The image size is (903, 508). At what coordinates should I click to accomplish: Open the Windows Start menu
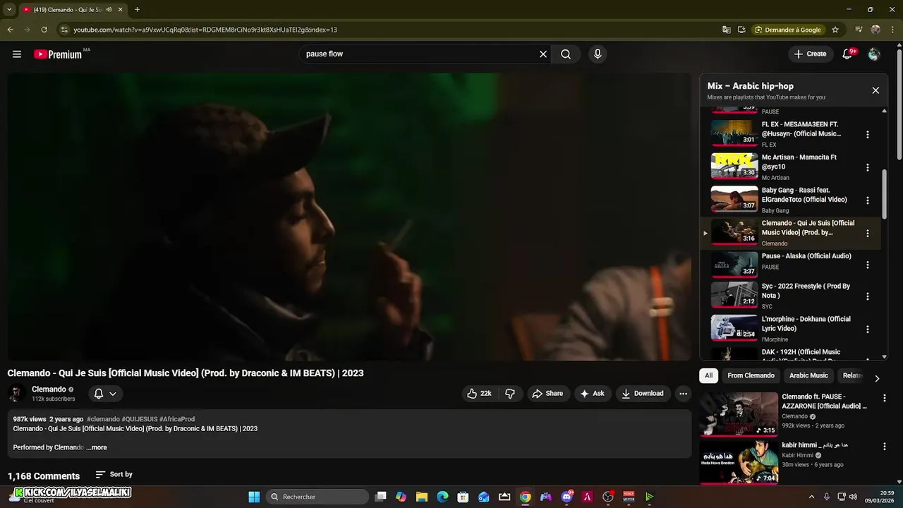(x=254, y=497)
